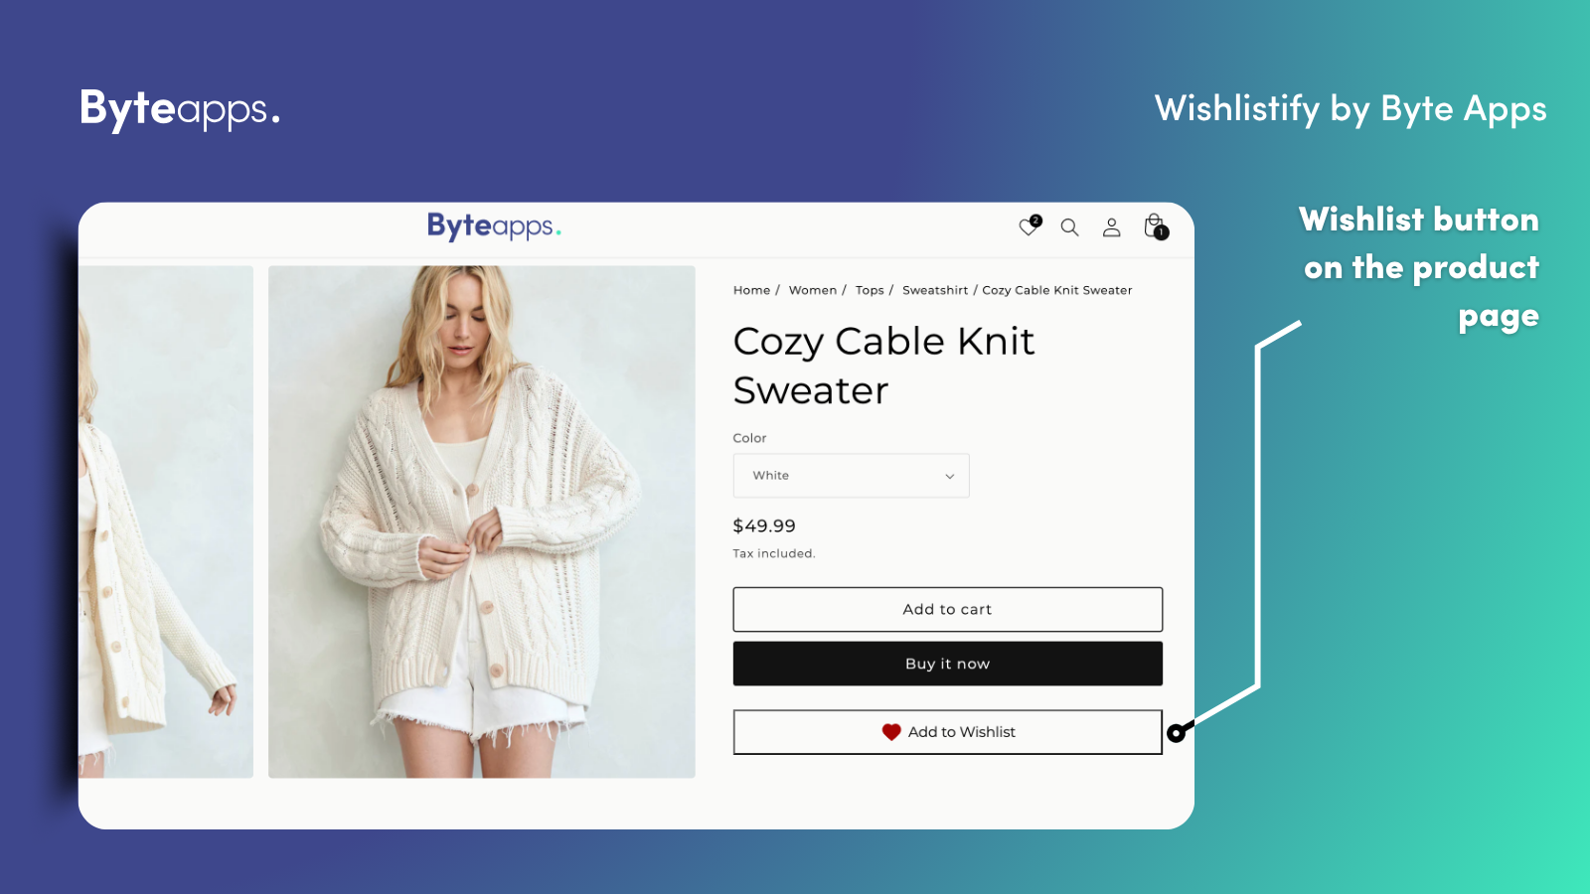This screenshot has width=1590, height=894.
Task: Open the shopping bag cart icon
Action: point(1155,226)
